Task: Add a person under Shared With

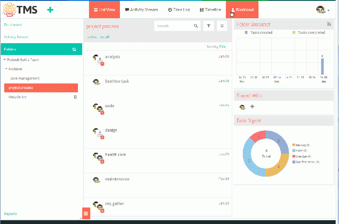Action: click(252, 106)
